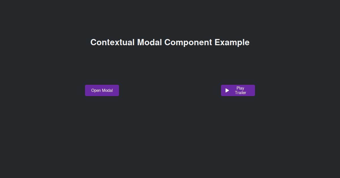This screenshot has height=178, width=340.
Task: Click between the two purple buttons
Action: (x=170, y=90)
